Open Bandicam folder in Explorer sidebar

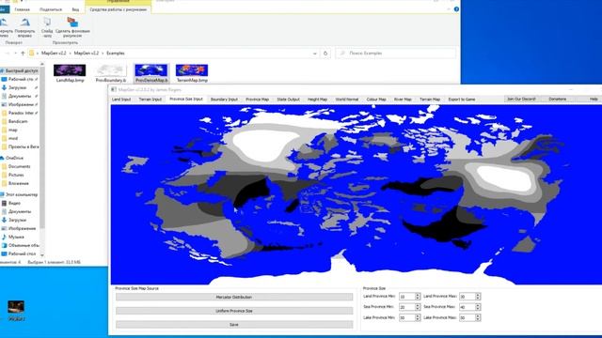(x=18, y=121)
